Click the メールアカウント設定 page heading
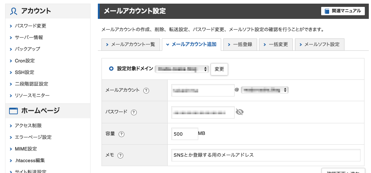 point(135,11)
